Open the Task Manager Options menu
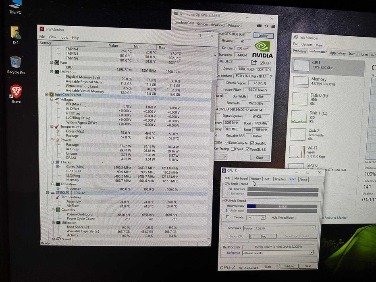Screen dimensions: 376x282 [307, 45]
